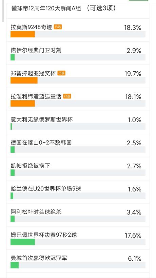Click the green button at top right edge

(138, 1)
